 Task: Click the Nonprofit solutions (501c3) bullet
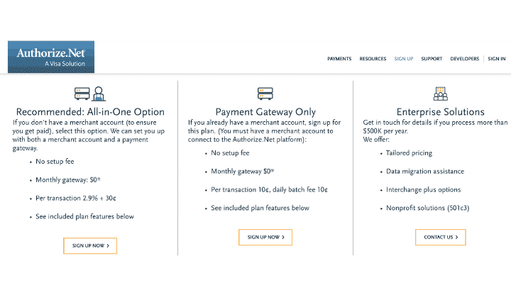427,208
